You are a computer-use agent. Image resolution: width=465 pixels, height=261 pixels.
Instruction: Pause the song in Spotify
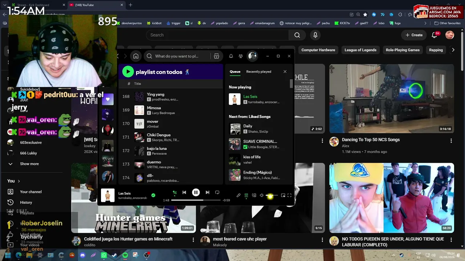[196, 192]
